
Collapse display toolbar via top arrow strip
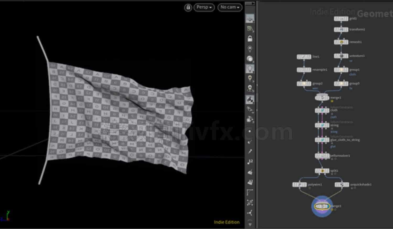coord(250,3)
